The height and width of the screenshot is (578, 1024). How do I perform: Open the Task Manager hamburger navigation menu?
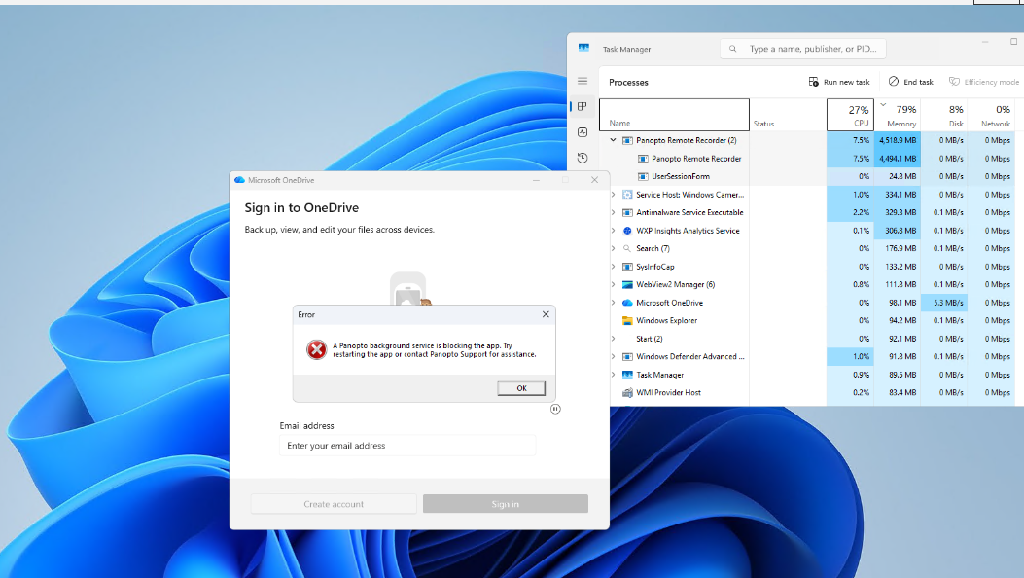pyautogui.click(x=583, y=81)
